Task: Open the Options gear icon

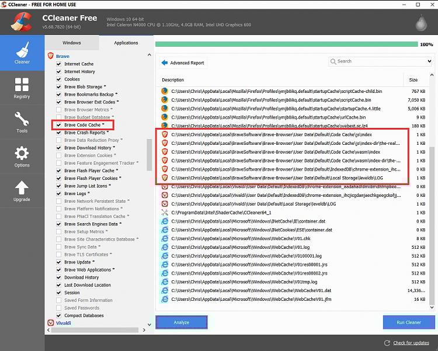Action: pyautogui.click(x=22, y=153)
